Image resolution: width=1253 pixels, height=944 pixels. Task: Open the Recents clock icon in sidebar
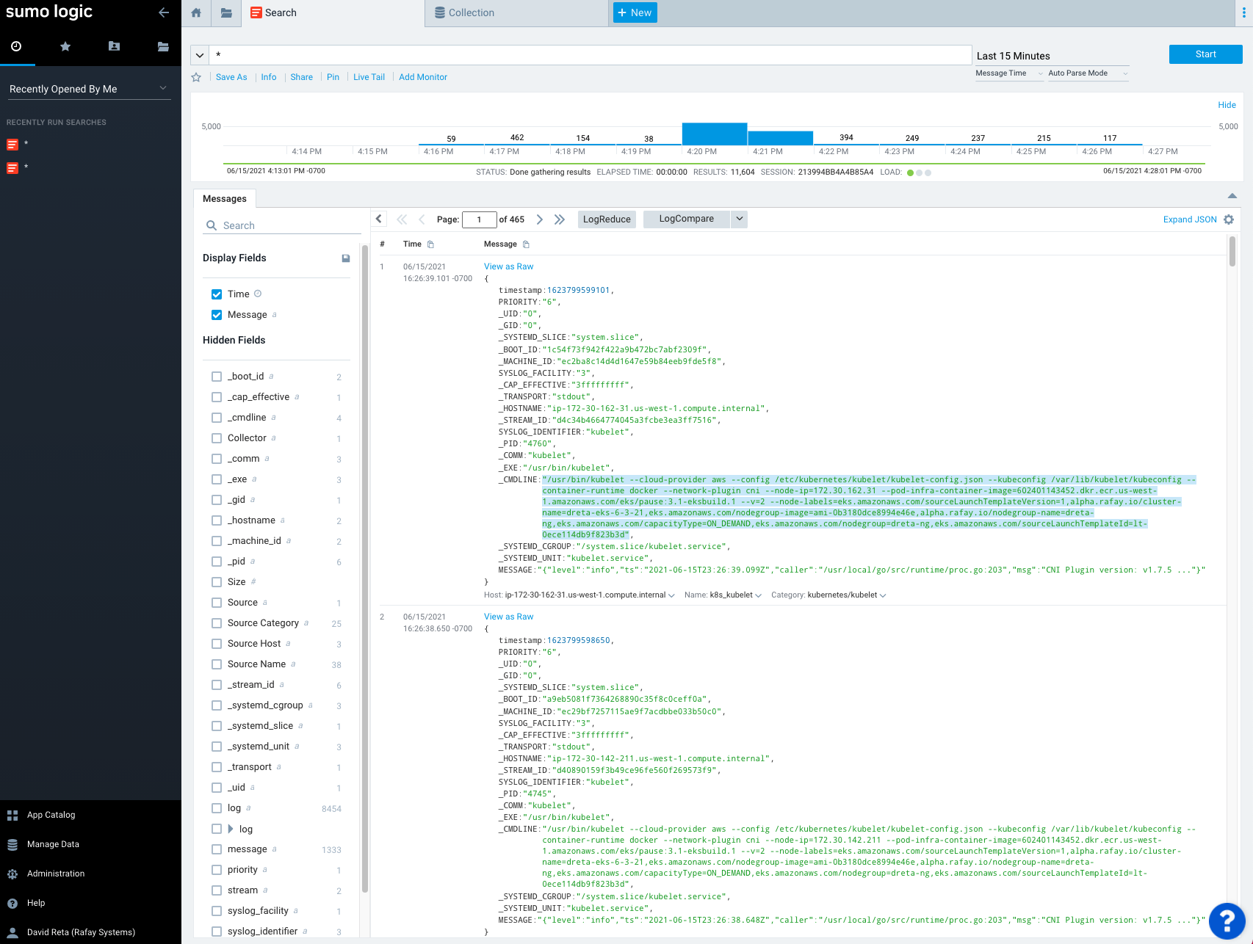[16, 46]
